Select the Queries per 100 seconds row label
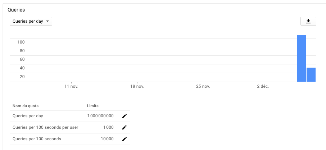The height and width of the screenshot is (150, 326). point(37,139)
